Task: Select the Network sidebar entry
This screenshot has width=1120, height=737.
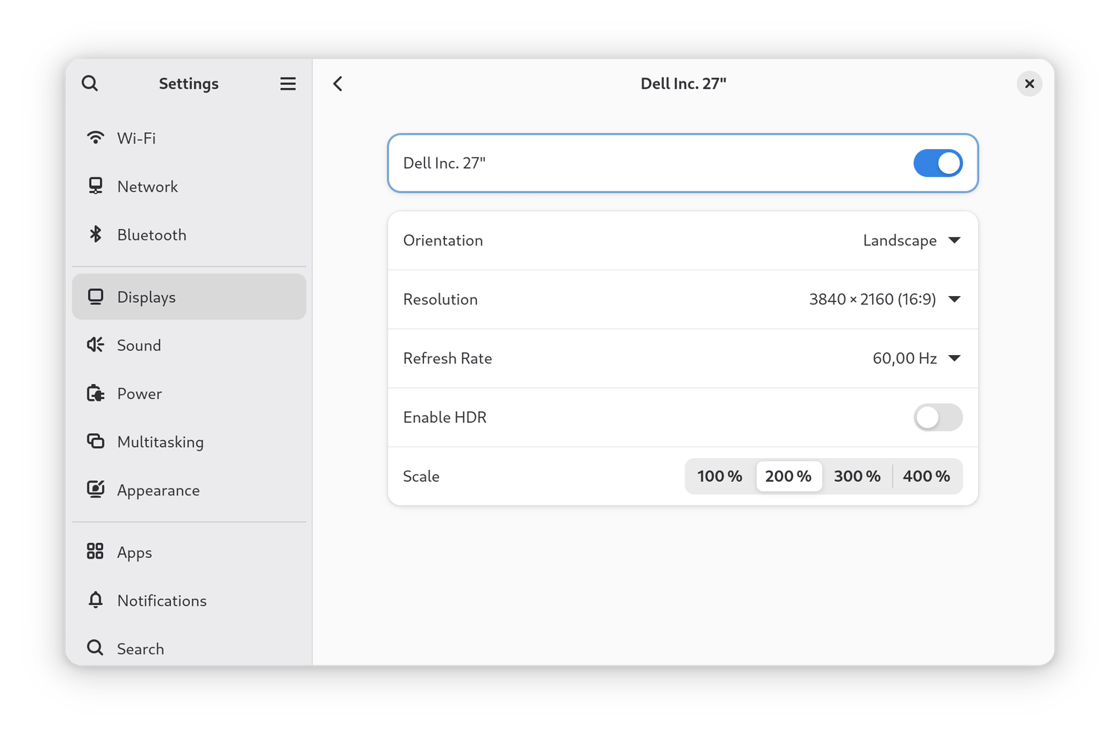Action: click(147, 186)
